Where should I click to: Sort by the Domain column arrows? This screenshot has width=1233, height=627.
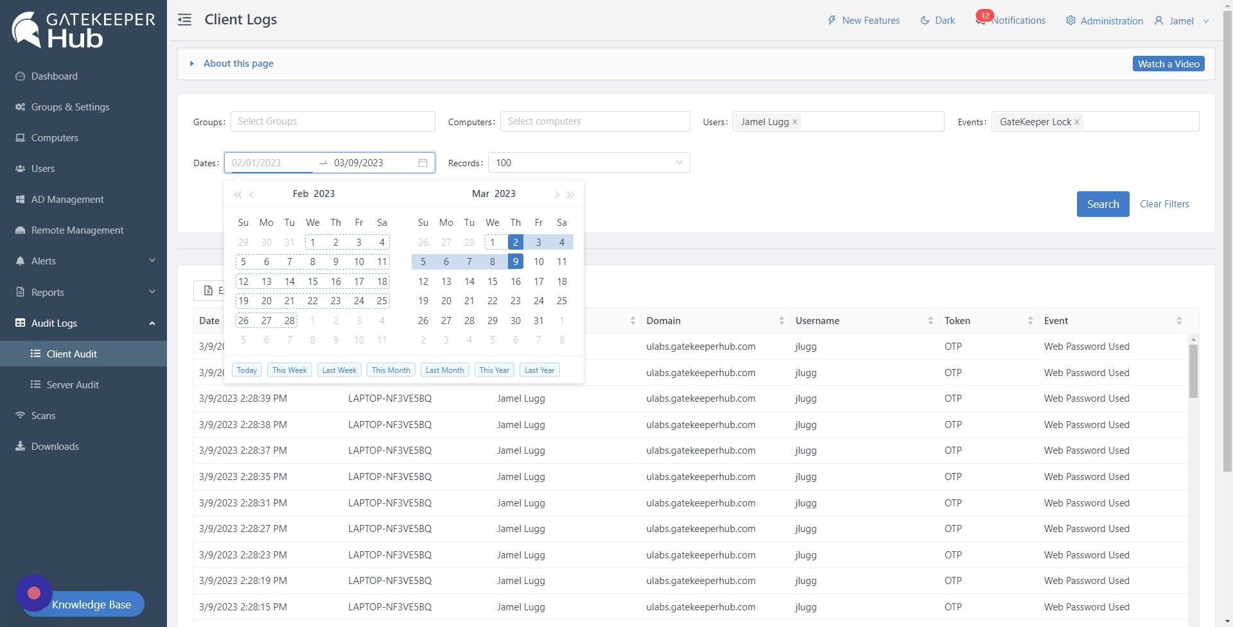(782, 321)
